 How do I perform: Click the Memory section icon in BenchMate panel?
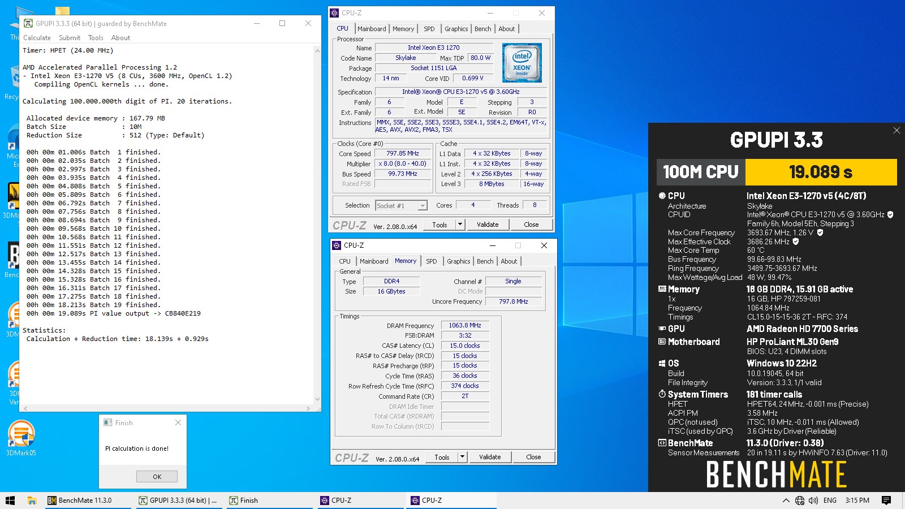pos(662,289)
